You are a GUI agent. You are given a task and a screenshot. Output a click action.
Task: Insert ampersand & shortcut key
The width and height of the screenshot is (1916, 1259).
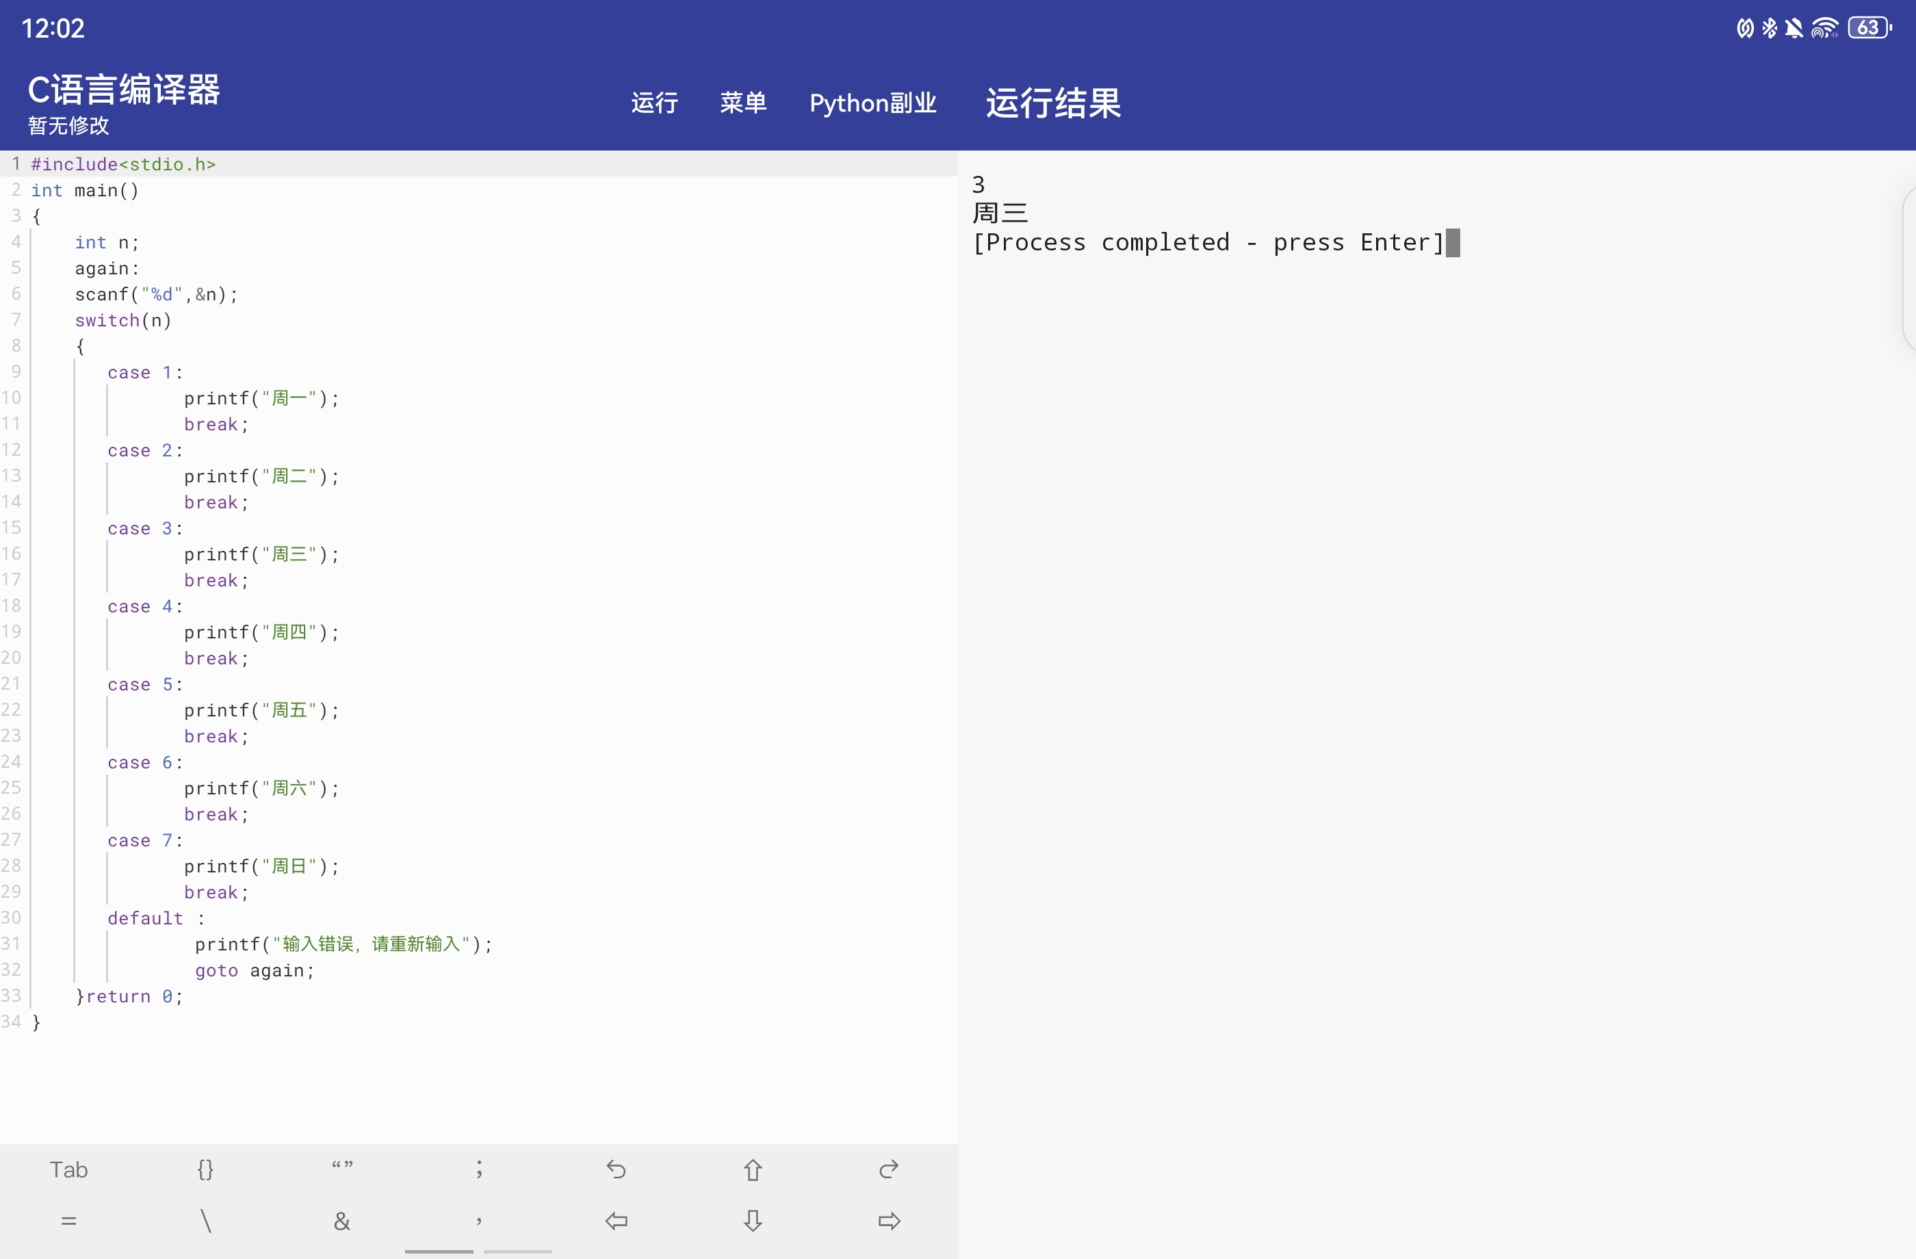click(342, 1221)
